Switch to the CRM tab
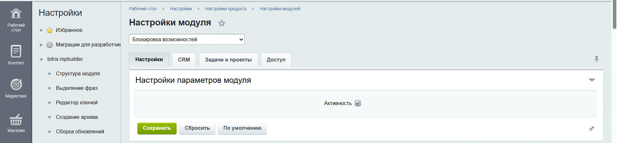This screenshot has width=618, height=143. 184,60
